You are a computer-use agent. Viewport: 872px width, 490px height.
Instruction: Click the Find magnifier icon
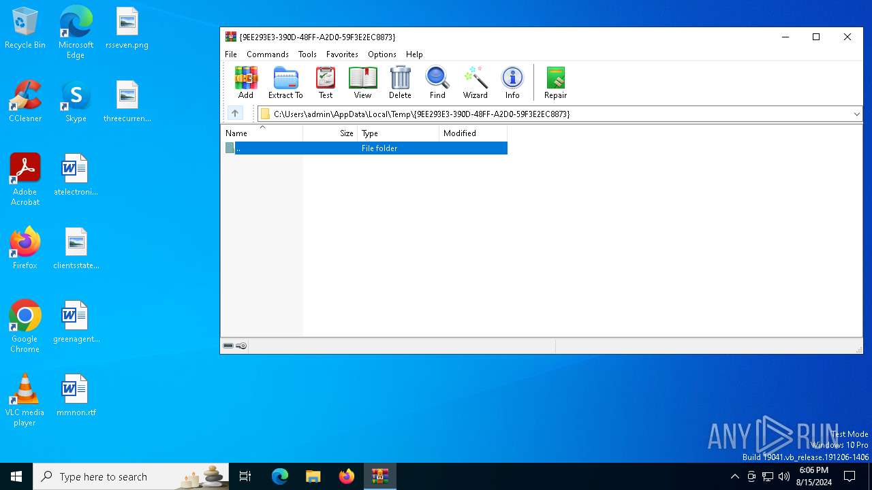(x=437, y=82)
